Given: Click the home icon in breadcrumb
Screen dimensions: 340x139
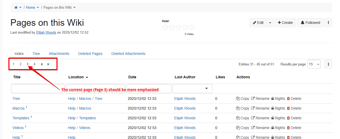Looking at the screenshot, I should tap(16, 8).
